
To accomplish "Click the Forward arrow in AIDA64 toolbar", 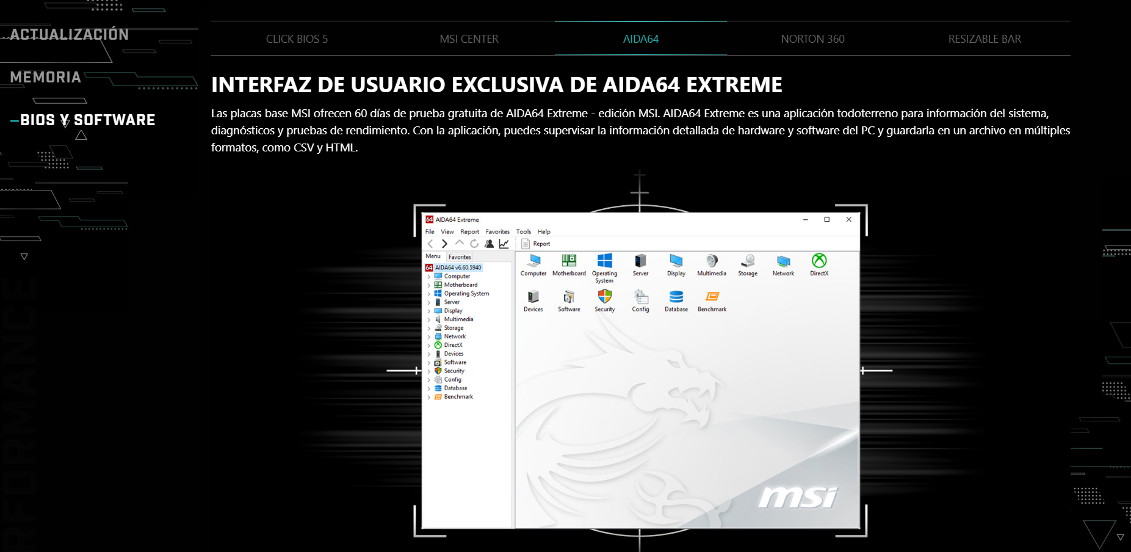I will [x=444, y=244].
